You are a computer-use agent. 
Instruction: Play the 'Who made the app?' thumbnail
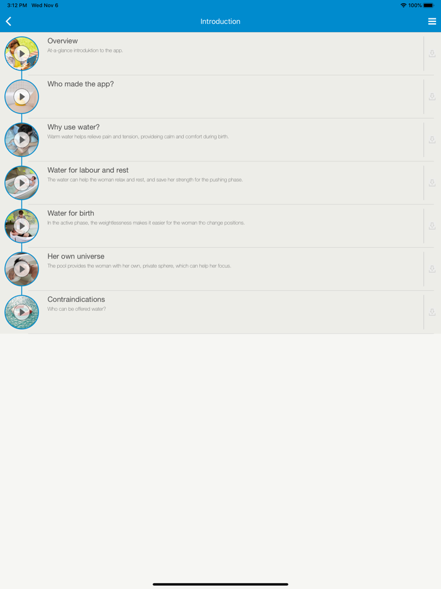(x=22, y=97)
